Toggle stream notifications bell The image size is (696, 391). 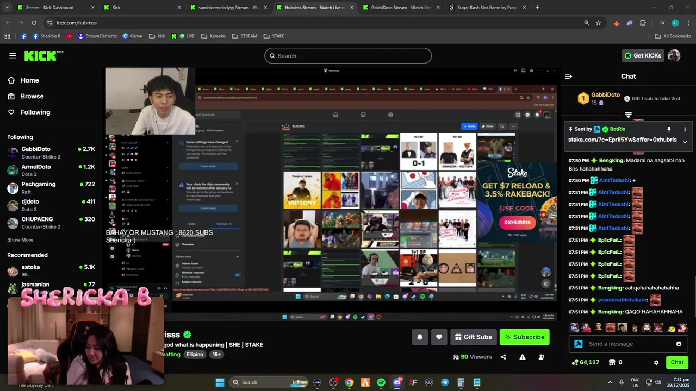tap(420, 337)
